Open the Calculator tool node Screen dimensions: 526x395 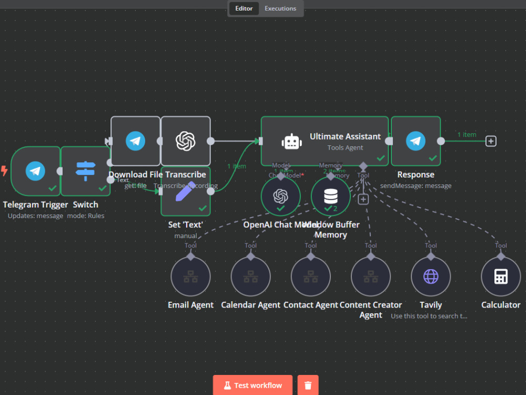(x=501, y=276)
